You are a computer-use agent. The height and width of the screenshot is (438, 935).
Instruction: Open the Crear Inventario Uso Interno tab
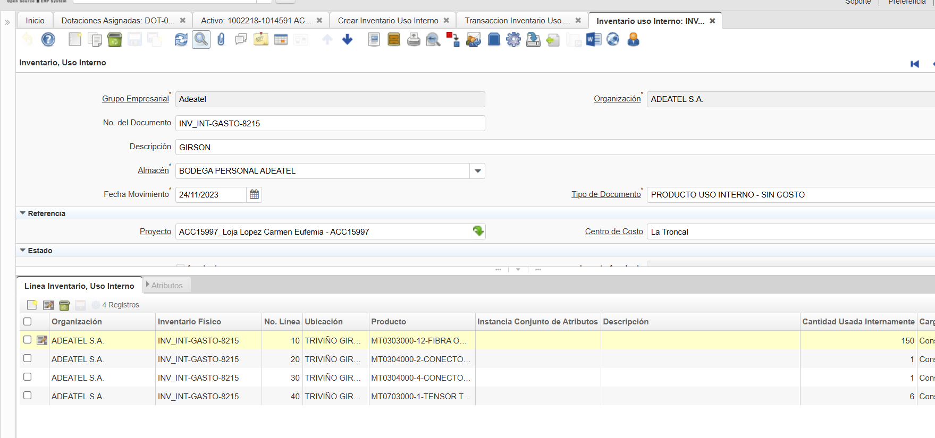coord(388,21)
